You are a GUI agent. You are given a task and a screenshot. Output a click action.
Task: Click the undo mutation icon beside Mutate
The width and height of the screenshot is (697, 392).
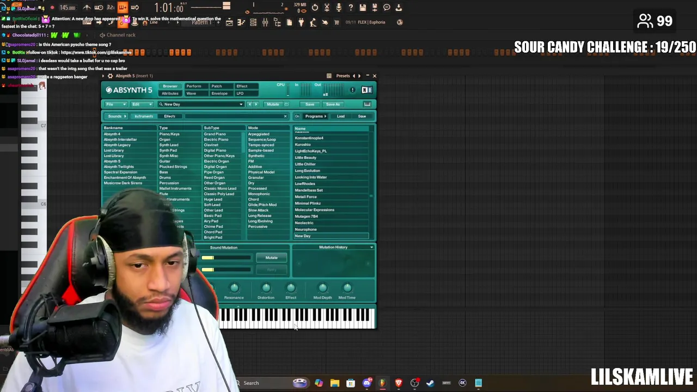pyautogui.click(x=286, y=104)
